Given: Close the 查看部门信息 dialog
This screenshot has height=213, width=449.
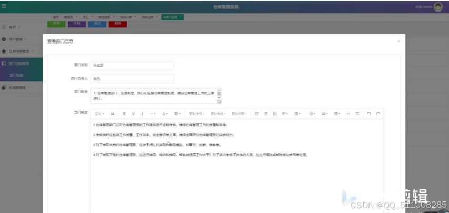Looking at the screenshot, I should coord(398,41).
